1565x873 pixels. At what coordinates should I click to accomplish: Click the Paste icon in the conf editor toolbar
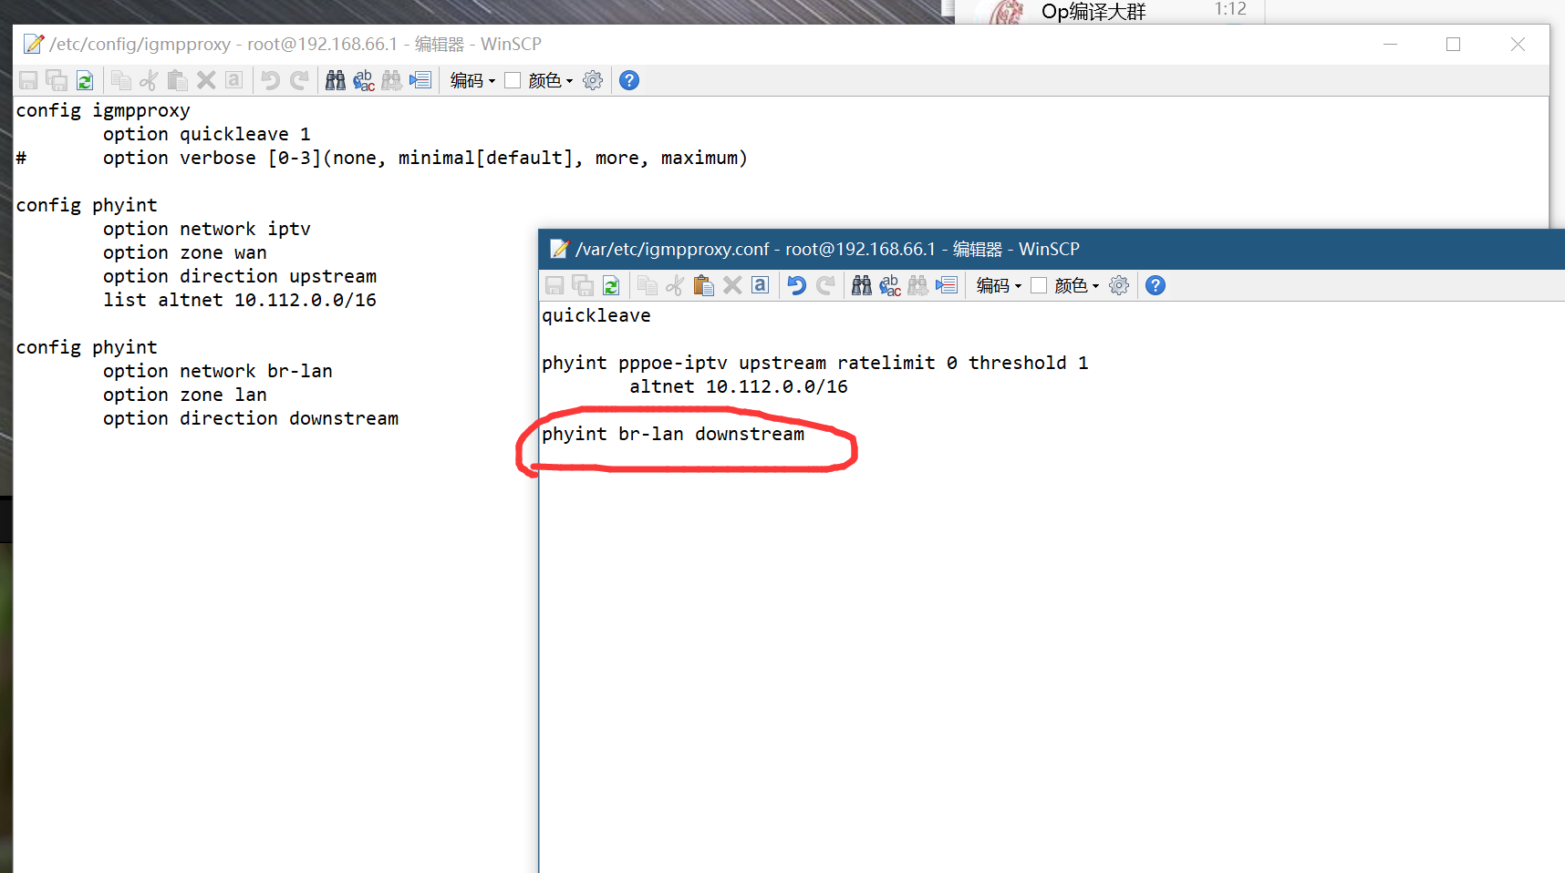[x=703, y=284]
